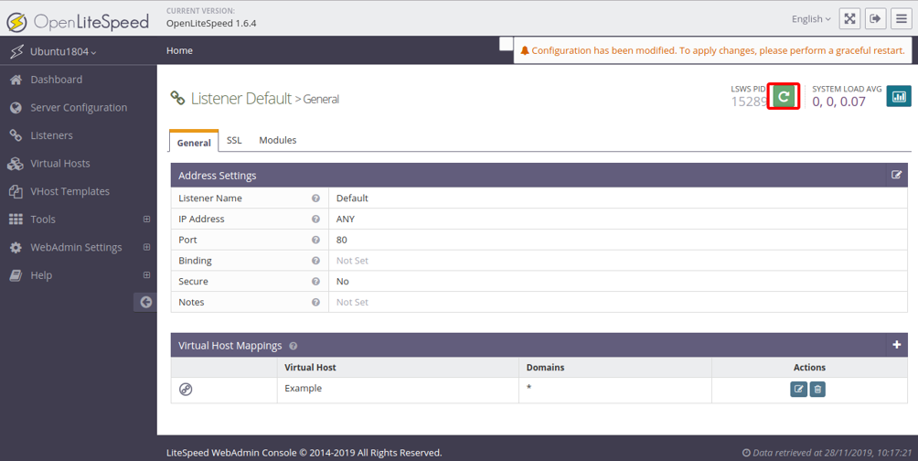Open the English language dropdown
This screenshot has width=918, height=461.
(x=811, y=18)
